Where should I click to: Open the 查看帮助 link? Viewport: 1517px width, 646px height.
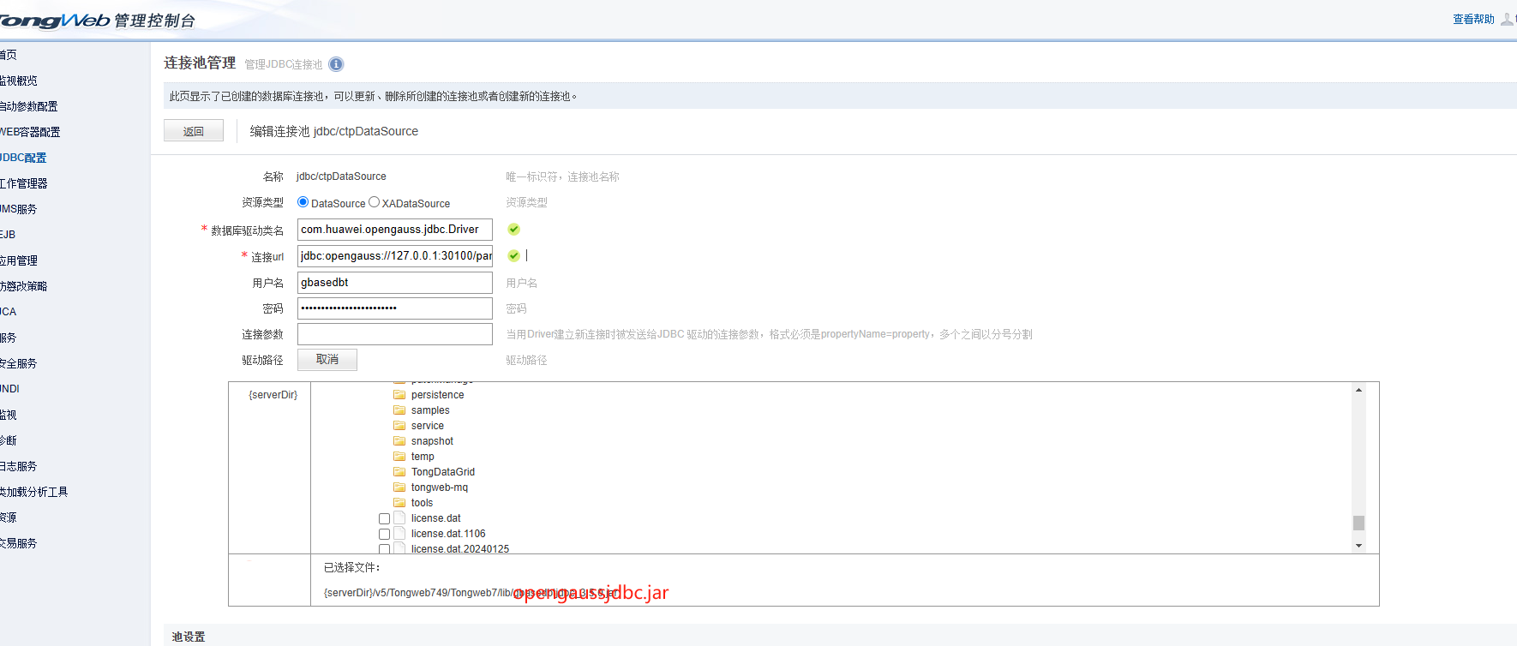click(1473, 19)
